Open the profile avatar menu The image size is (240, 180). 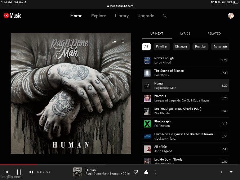[x=231, y=16]
